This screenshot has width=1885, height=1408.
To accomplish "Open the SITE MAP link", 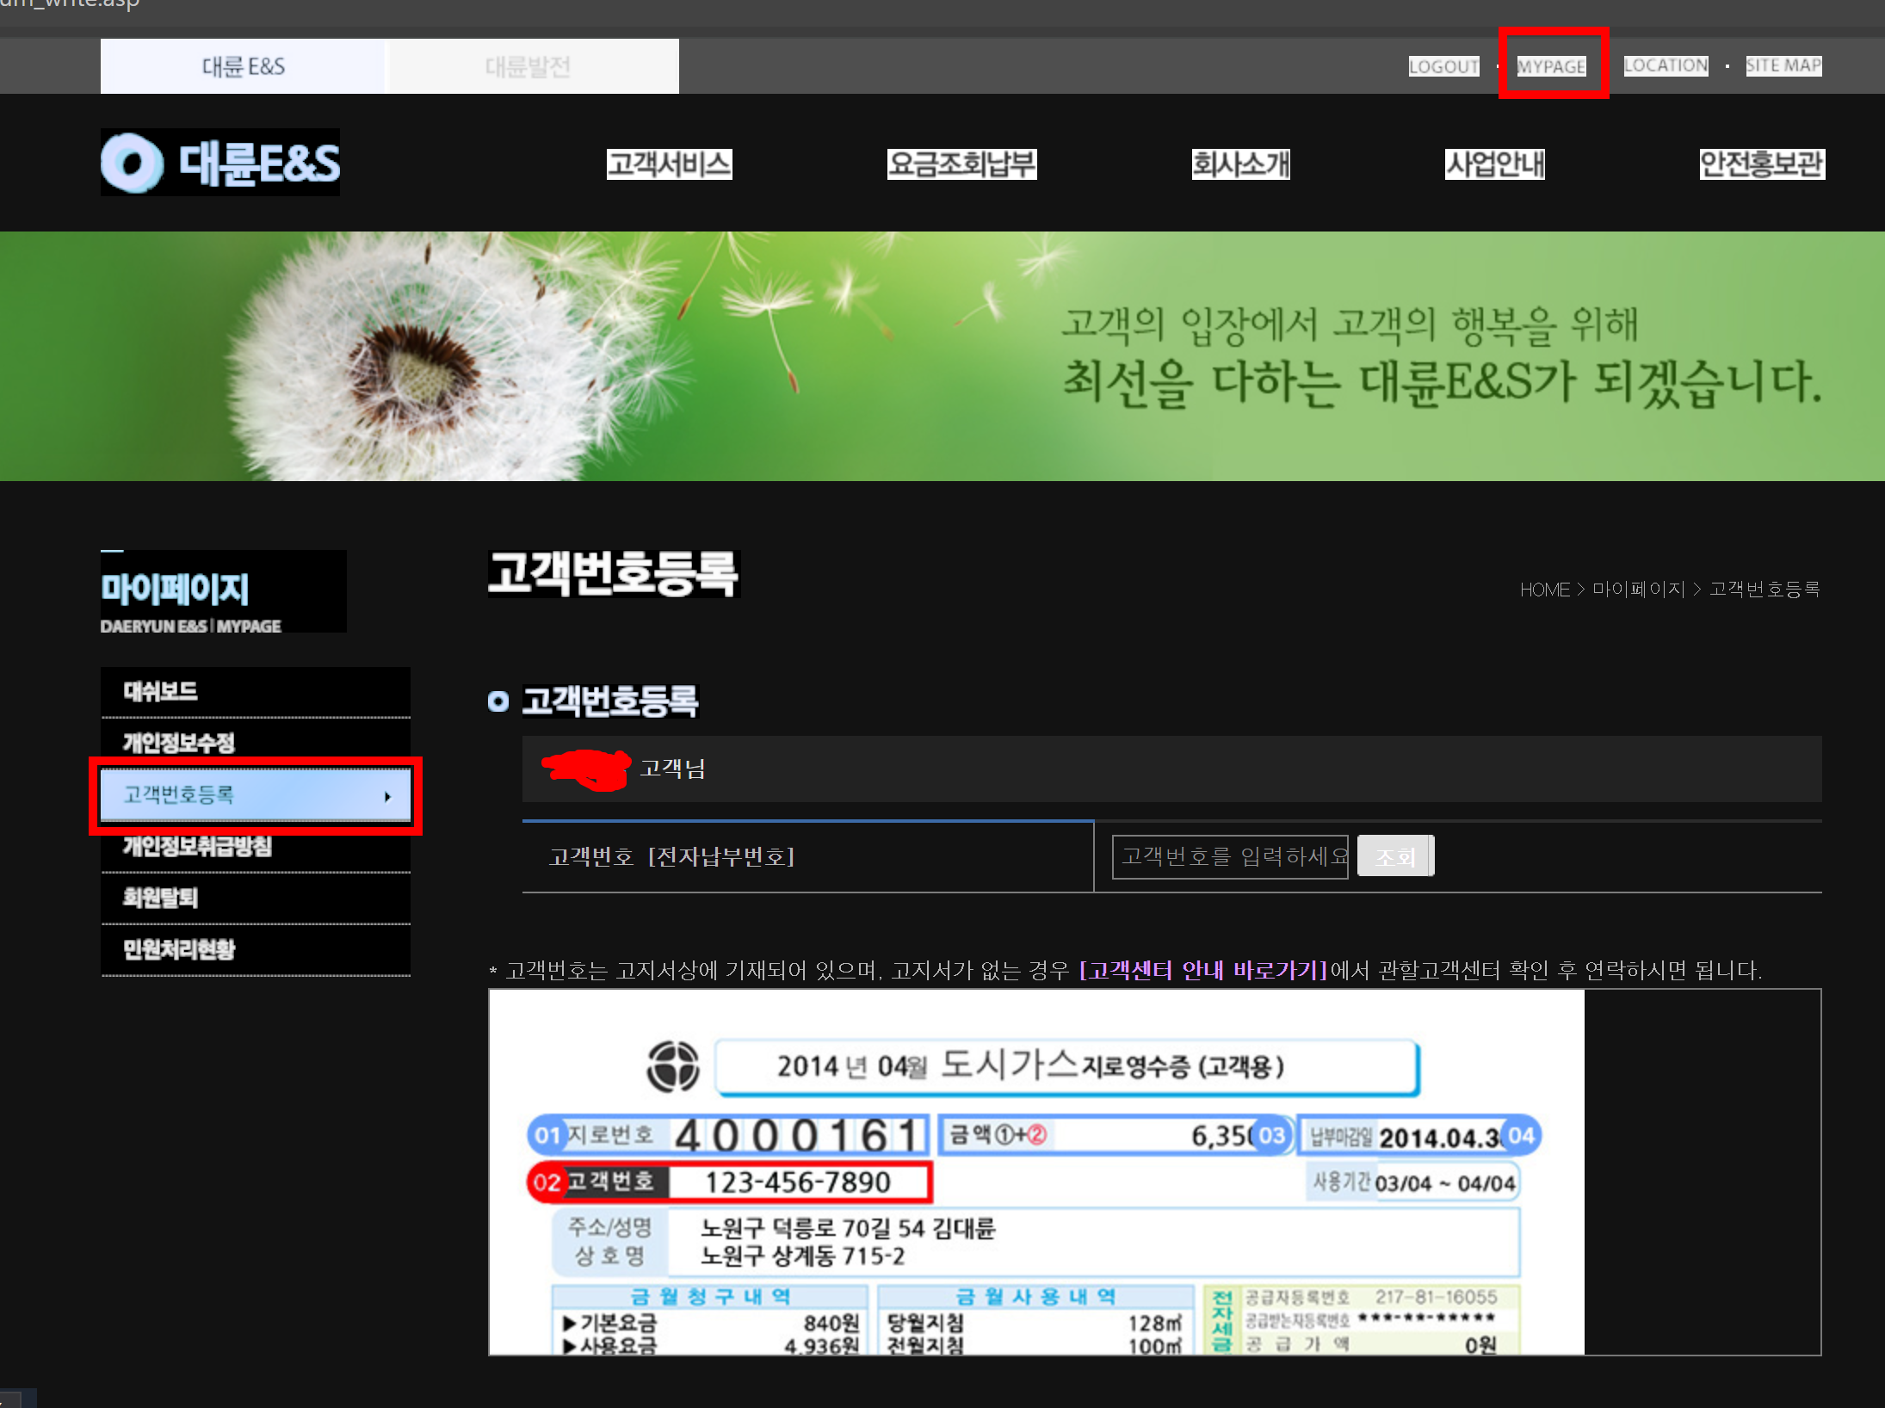I will (1783, 65).
